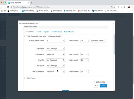The image size is (134, 99).
Task: Open a new browser tab
Action: [x=32, y=3]
